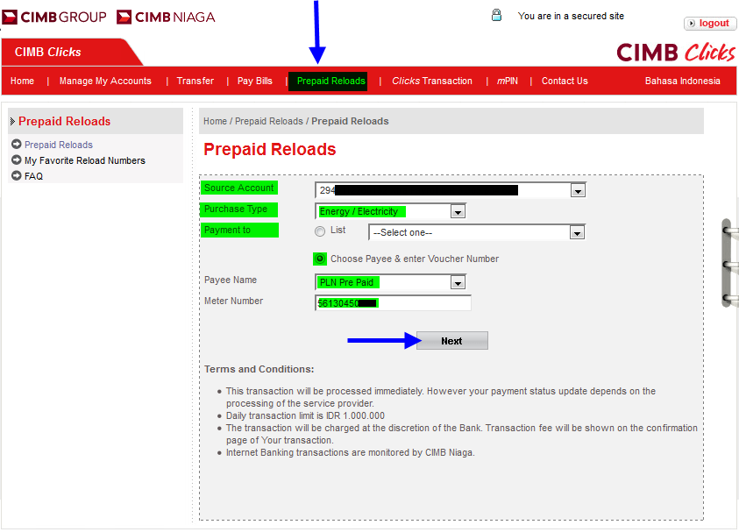Screen dimensions: 739x532
Task: Click the CIMB Clicks brand logo
Action: [x=676, y=52]
